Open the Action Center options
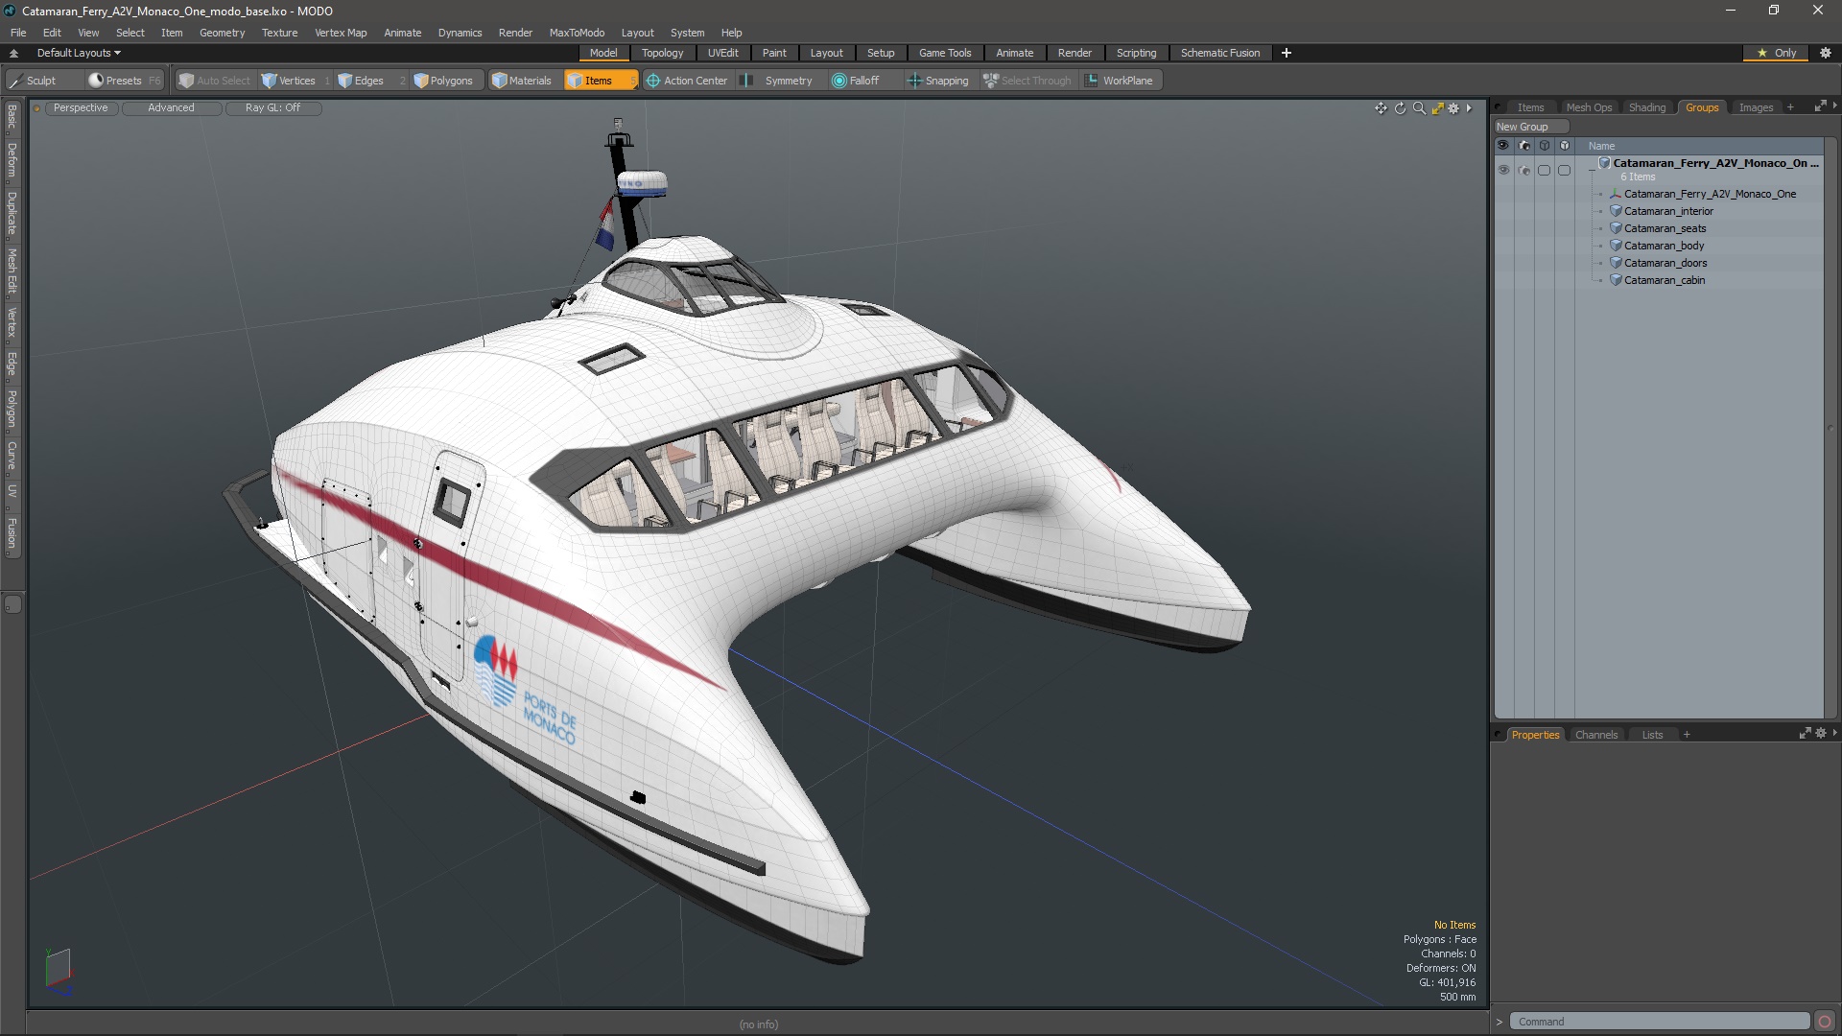1842x1036 pixels. click(x=687, y=81)
